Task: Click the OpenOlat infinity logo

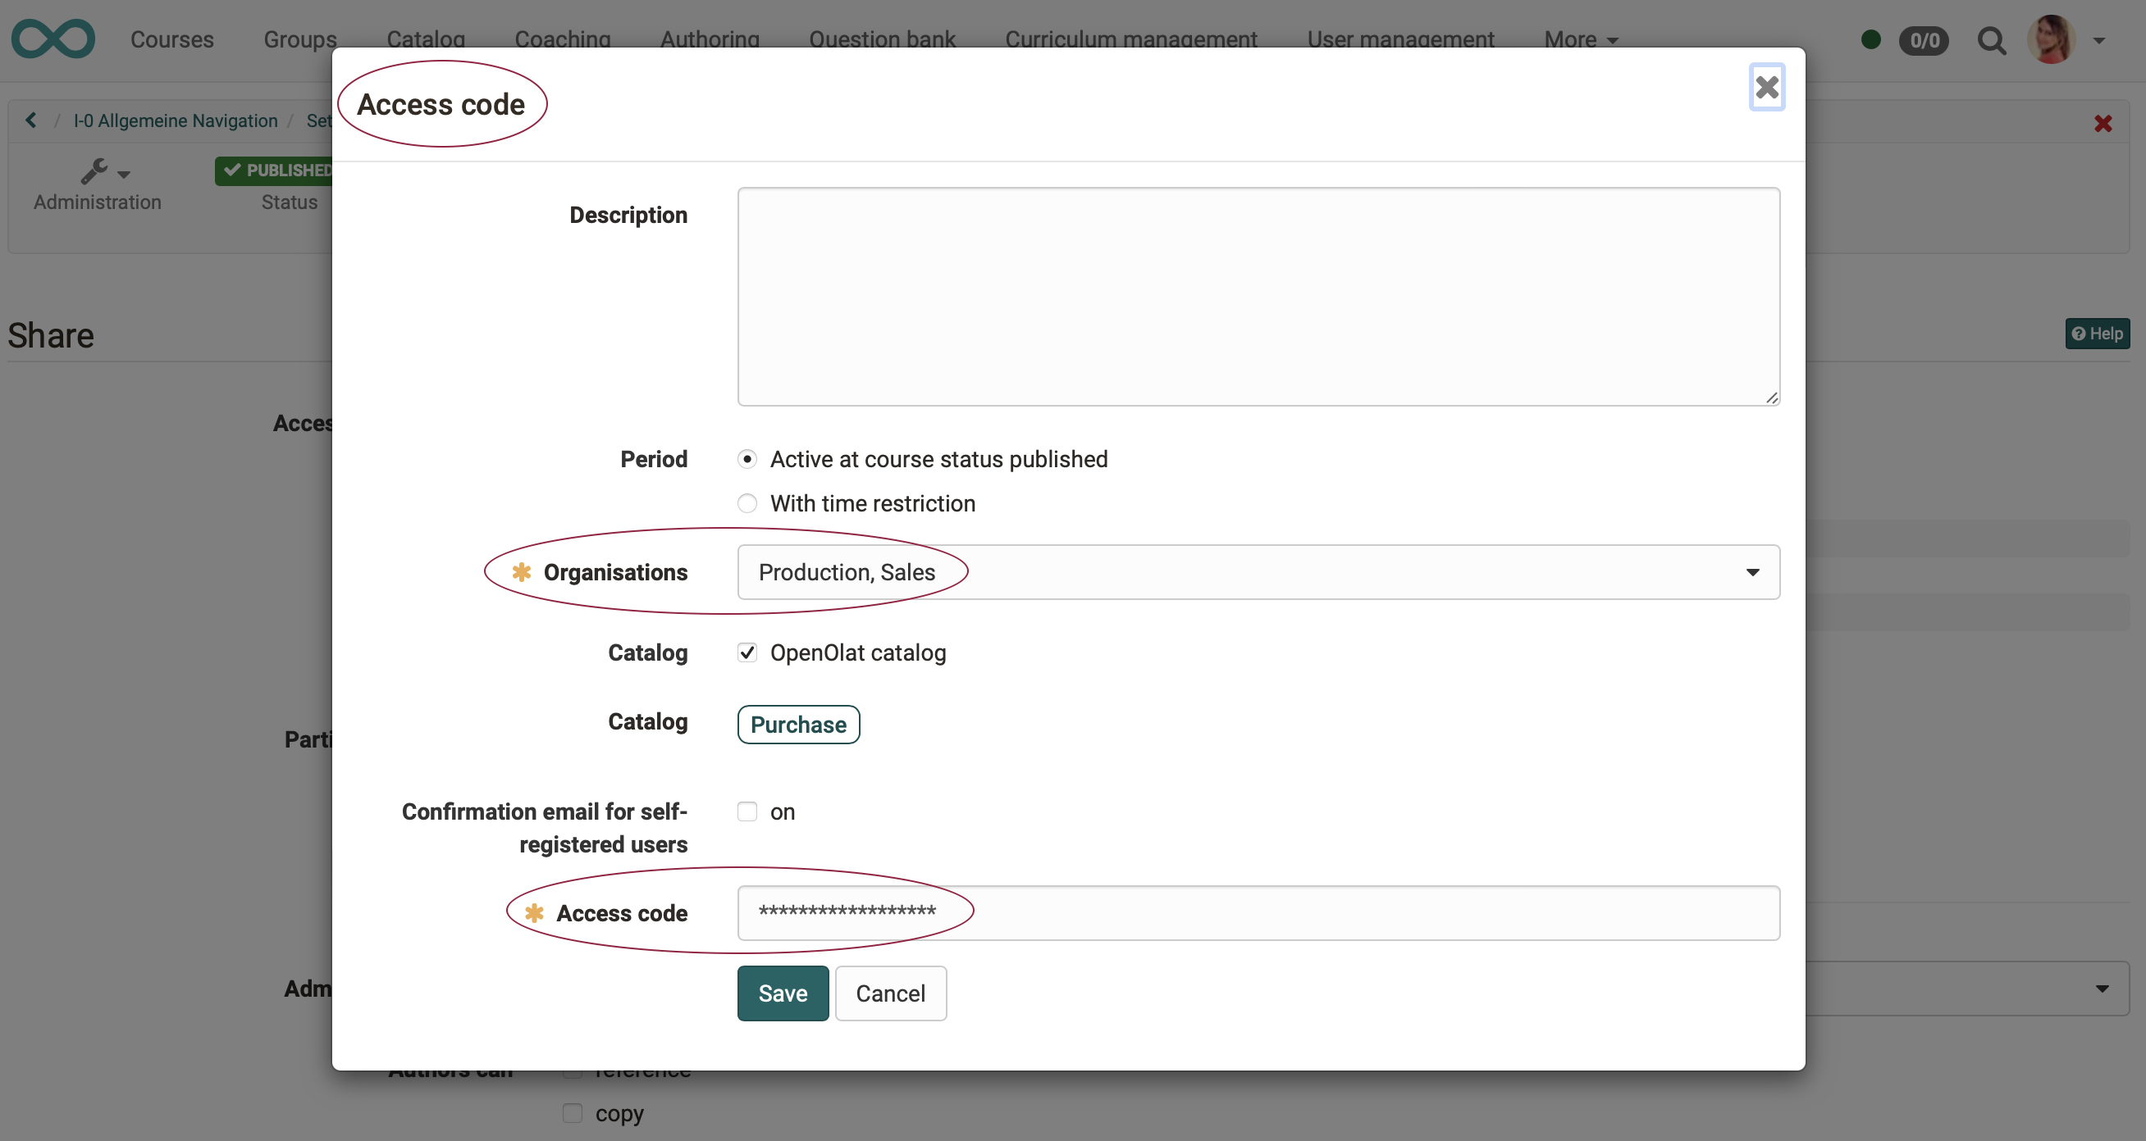Action: pos(53,39)
